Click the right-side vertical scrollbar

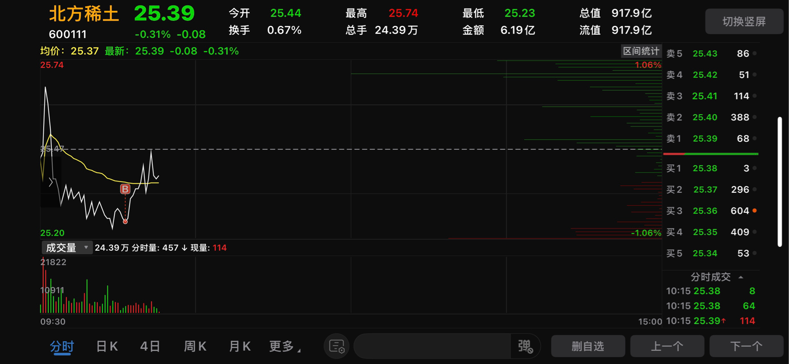click(x=780, y=182)
